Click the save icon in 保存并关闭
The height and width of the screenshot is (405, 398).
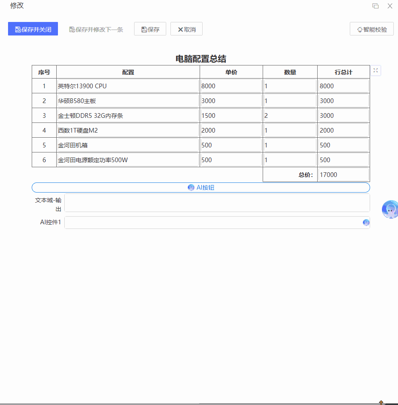[x=17, y=29]
